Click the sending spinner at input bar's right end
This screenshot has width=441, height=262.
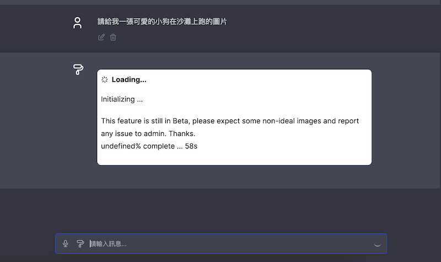pos(378,244)
